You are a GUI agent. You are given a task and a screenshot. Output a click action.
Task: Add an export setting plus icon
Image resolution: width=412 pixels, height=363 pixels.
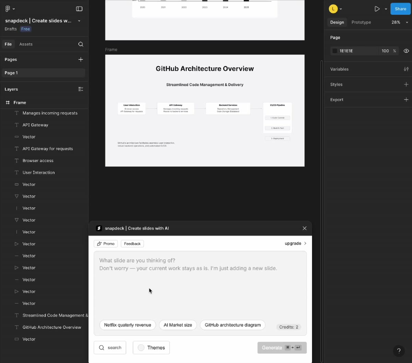click(406, 99)
